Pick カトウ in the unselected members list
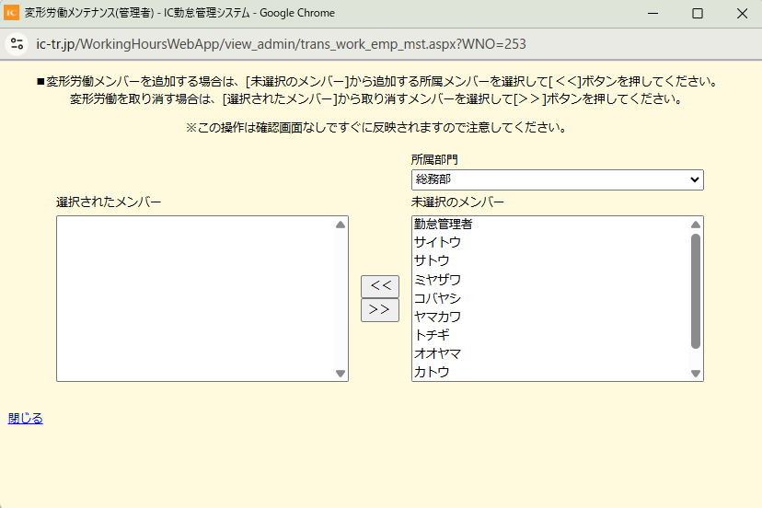 tap(432, 372)
